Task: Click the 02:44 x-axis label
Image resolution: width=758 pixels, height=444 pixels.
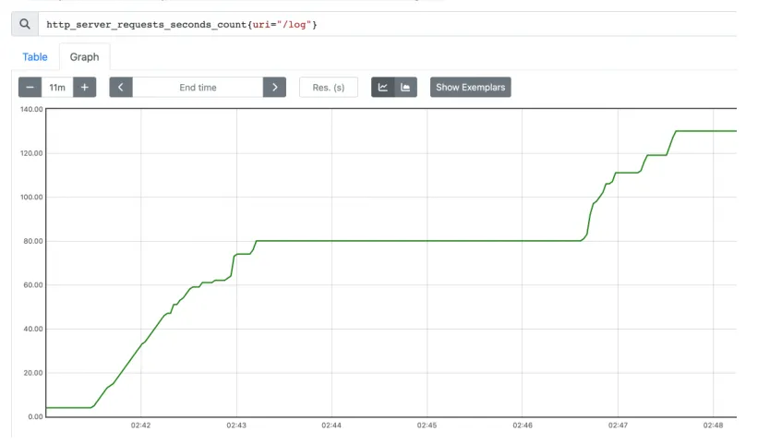Action: tap(331, 426)
